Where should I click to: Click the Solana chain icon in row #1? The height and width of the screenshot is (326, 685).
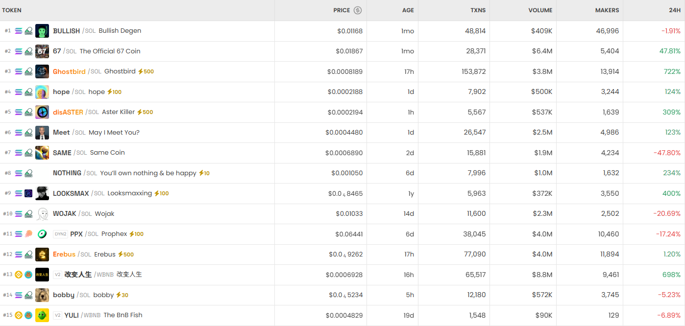click(x=19, y=31)
